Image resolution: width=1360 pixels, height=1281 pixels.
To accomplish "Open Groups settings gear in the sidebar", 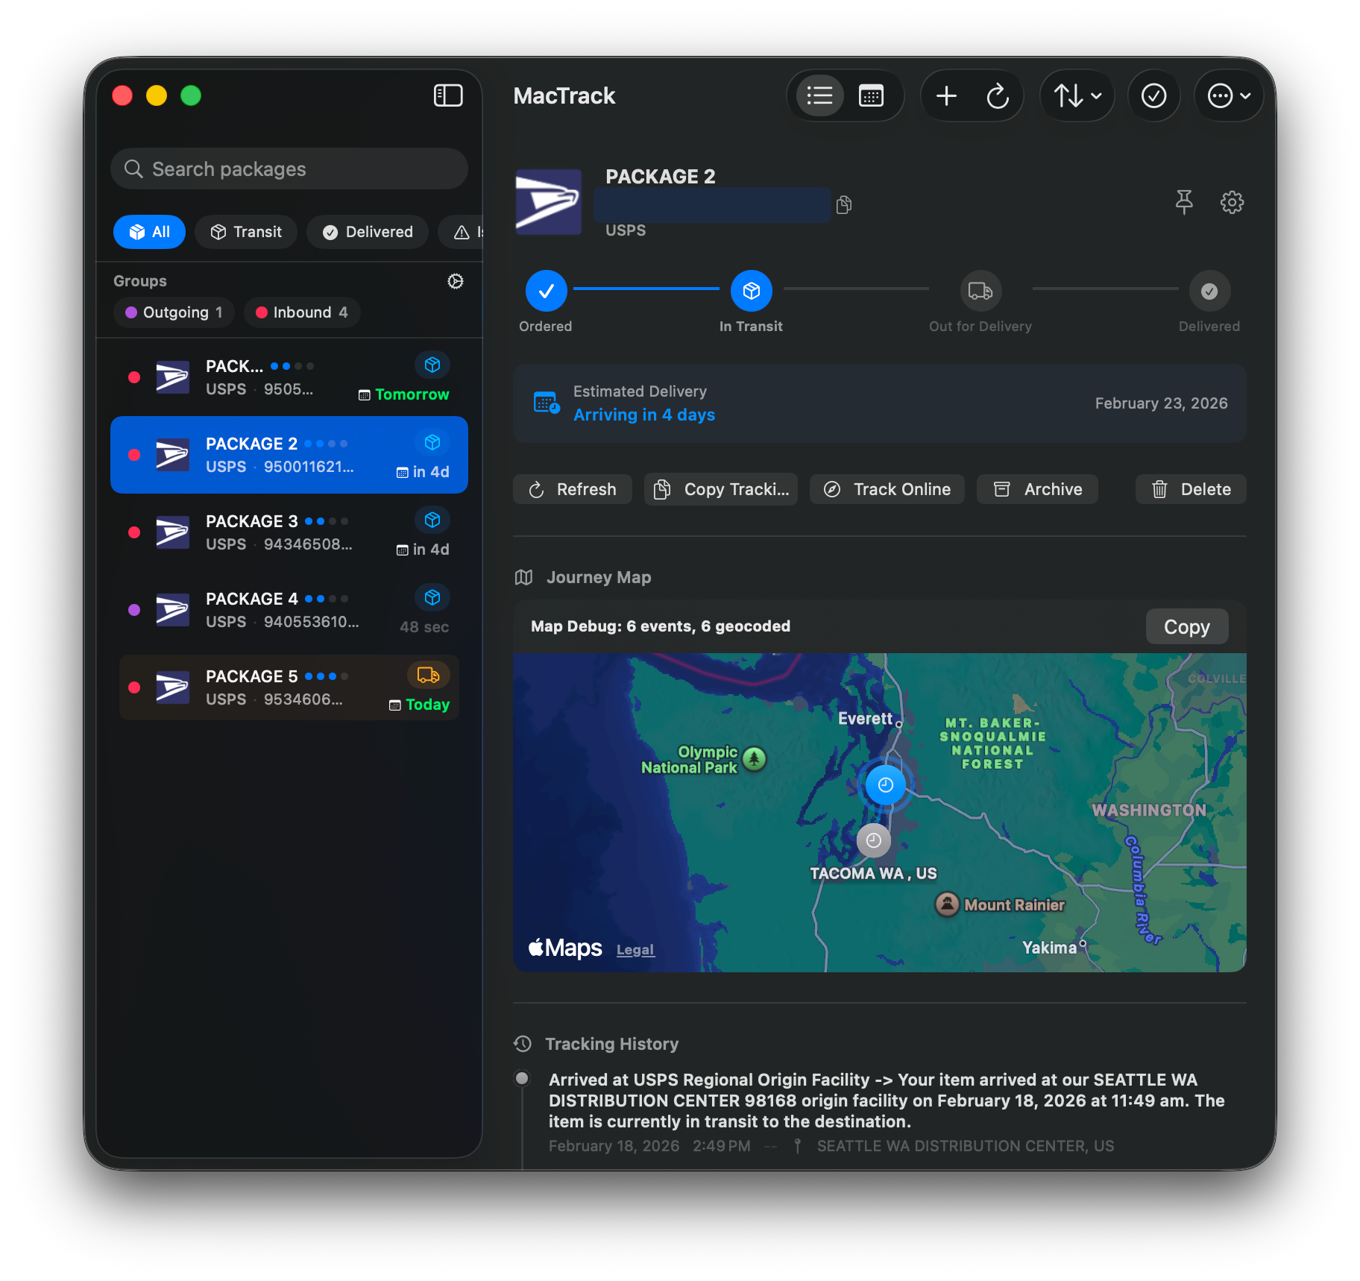I will (x=455, y=281).
